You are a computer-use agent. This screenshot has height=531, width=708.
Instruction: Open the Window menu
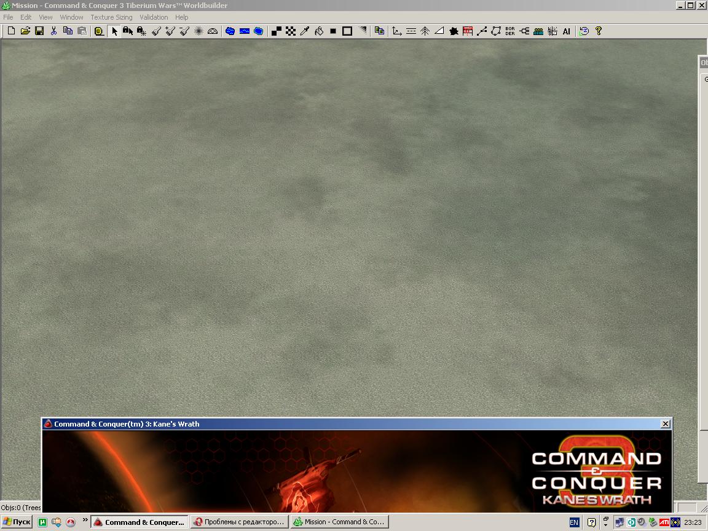pos(71,17)
